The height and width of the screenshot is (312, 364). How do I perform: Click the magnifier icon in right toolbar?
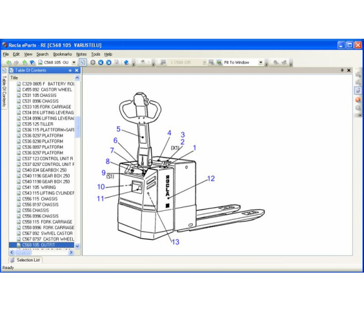358,108
